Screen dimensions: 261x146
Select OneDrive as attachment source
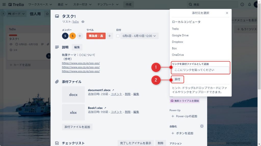click(x=178, y=55)
